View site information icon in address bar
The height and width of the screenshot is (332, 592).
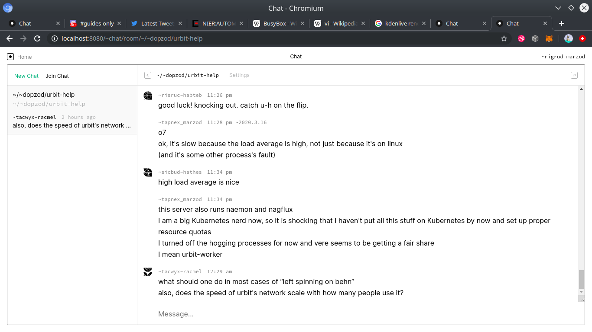(x=55, y=38)
